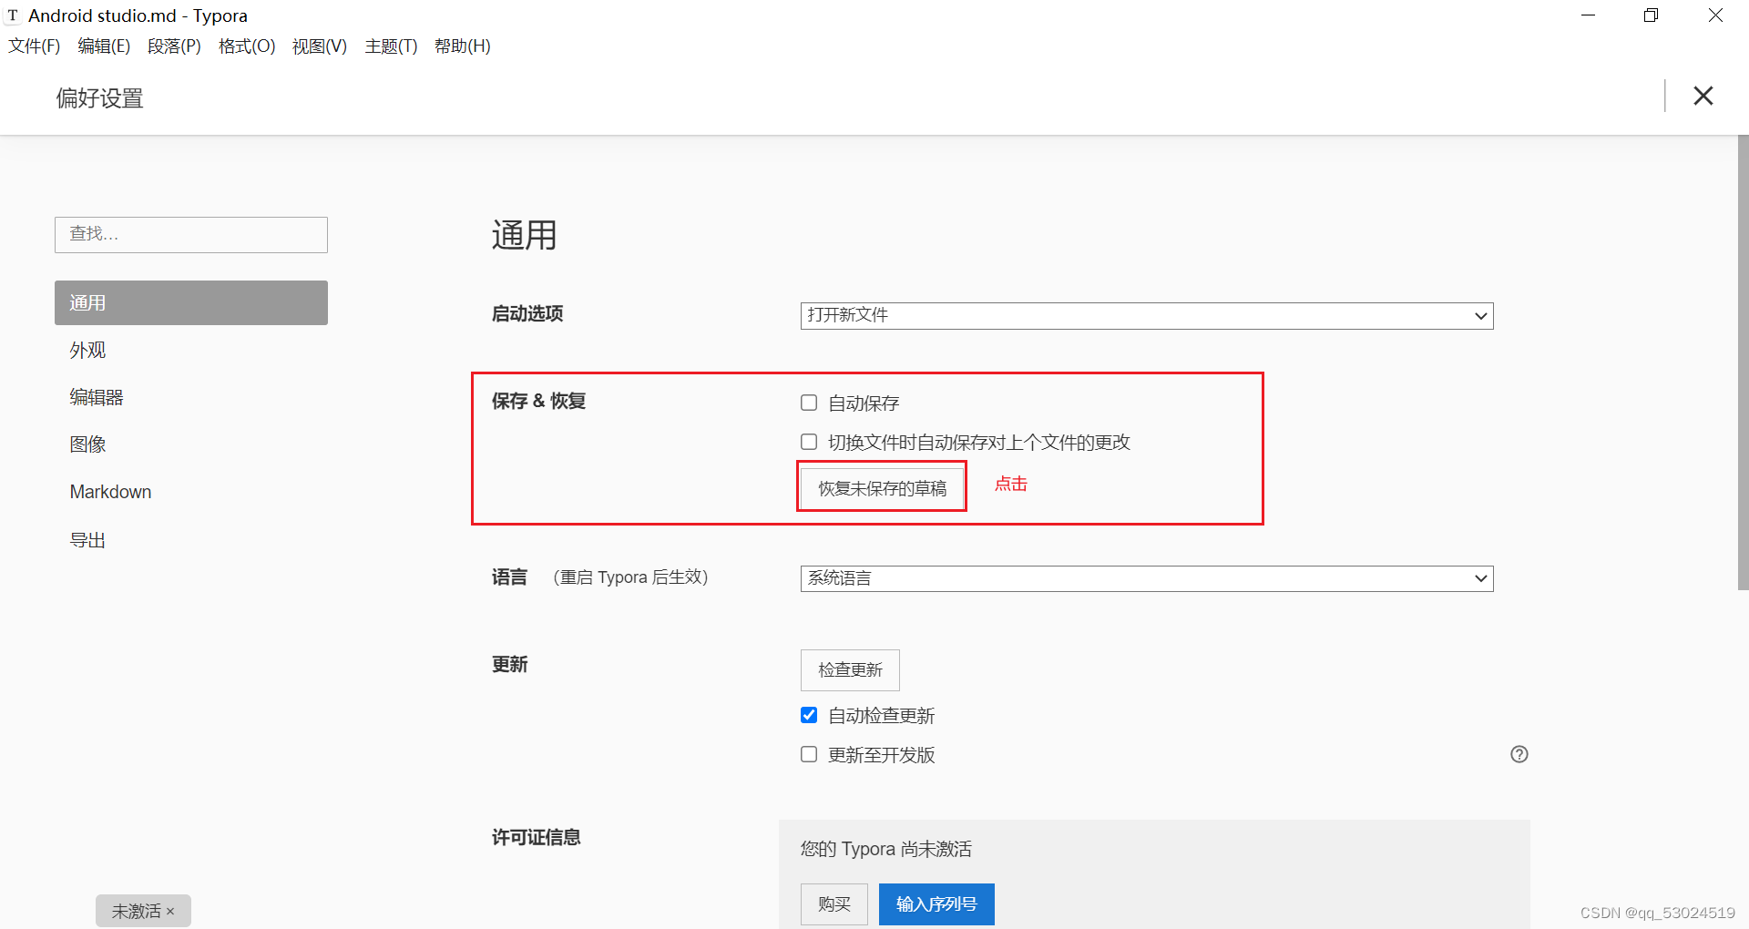Restore down the Typora window

[x=1651, y=15]
